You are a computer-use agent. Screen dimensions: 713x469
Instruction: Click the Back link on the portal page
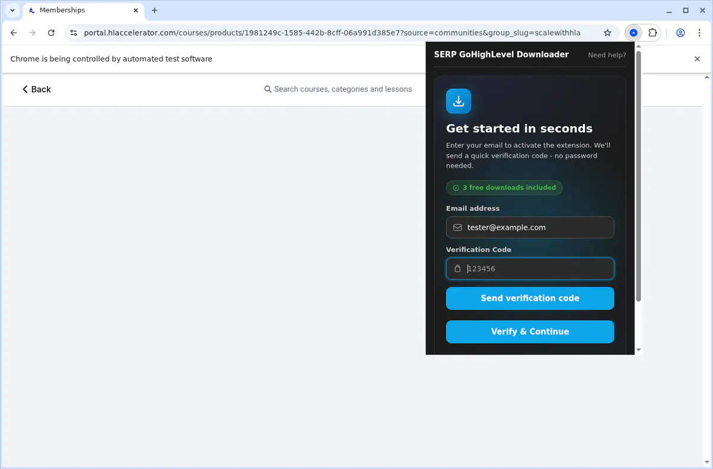(x=36, y=89)
